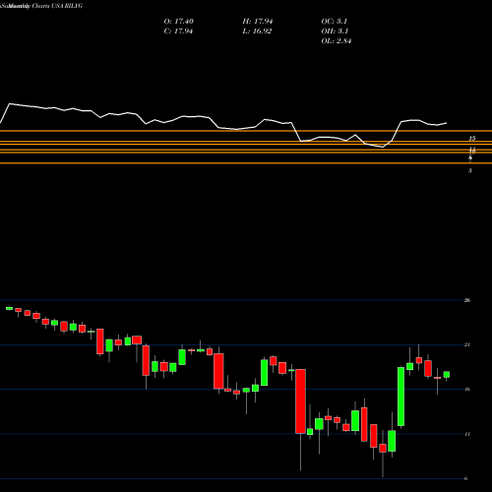Click the 6 price axis label
The height and width of the screenshot is (492, 492).
[465, 478]
